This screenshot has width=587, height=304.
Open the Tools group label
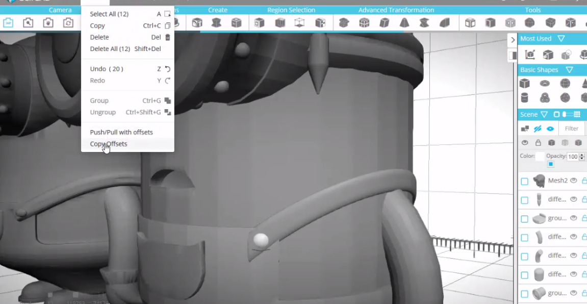(x=533, y=10)
